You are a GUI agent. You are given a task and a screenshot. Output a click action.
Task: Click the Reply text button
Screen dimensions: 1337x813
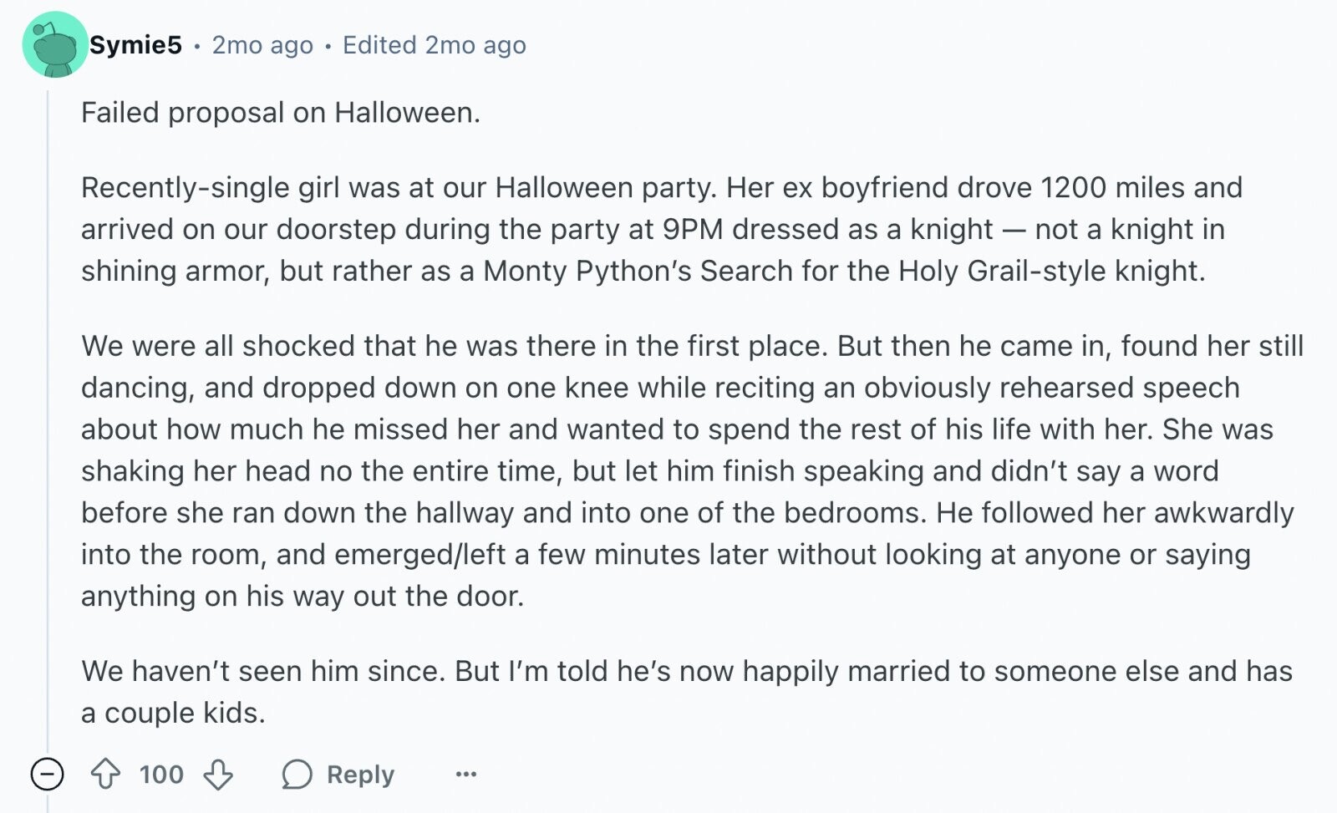click(360, 775)
